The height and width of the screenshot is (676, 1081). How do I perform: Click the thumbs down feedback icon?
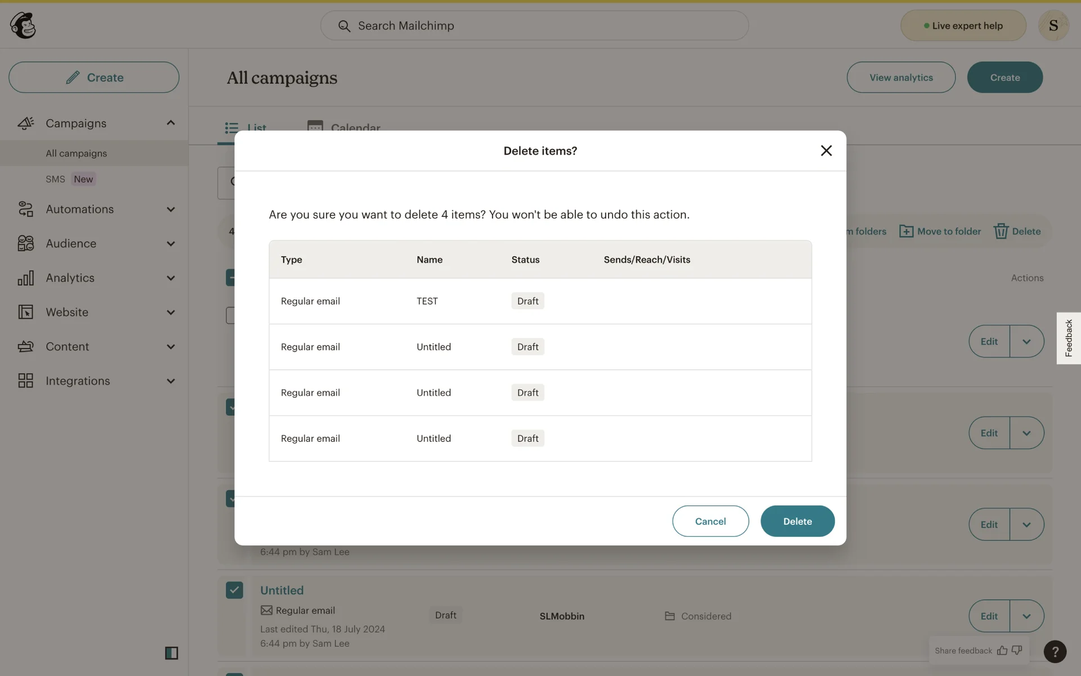tap(1017, 650)
